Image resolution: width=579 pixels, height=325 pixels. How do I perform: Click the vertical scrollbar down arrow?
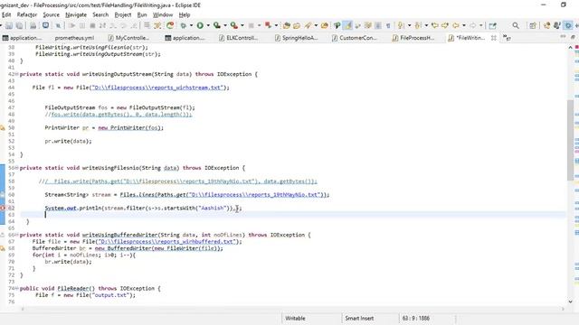click(570, 302)
